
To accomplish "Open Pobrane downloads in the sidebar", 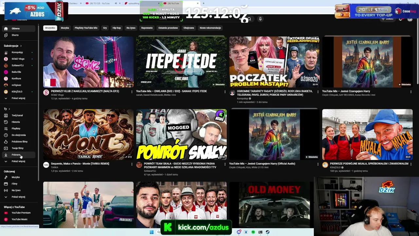I will [19, 155].
